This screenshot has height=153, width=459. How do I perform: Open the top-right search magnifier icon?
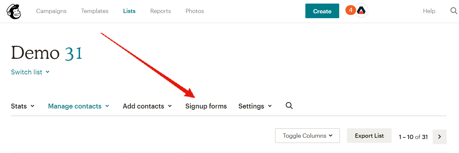454,11
